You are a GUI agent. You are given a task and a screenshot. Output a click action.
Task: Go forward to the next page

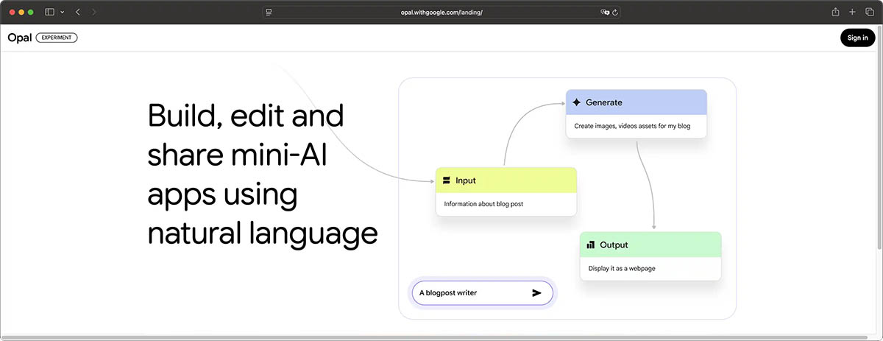(x=94, y=13)
